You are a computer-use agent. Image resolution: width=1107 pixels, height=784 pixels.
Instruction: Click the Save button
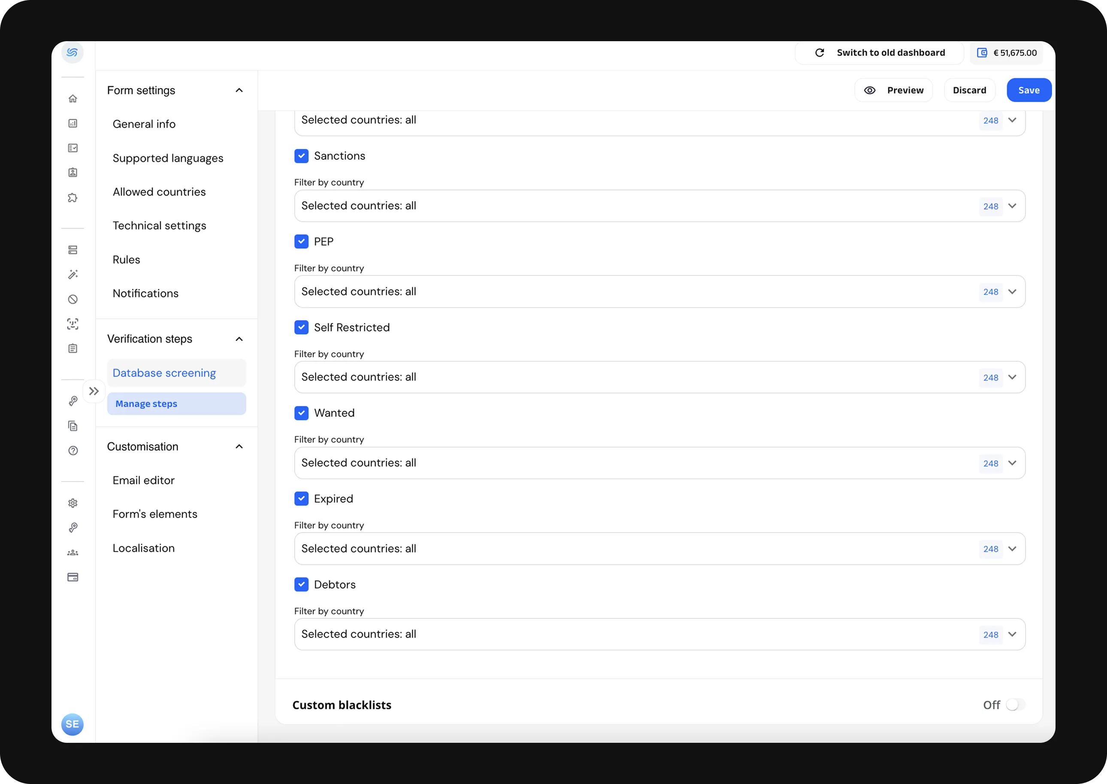point(1028,90)
